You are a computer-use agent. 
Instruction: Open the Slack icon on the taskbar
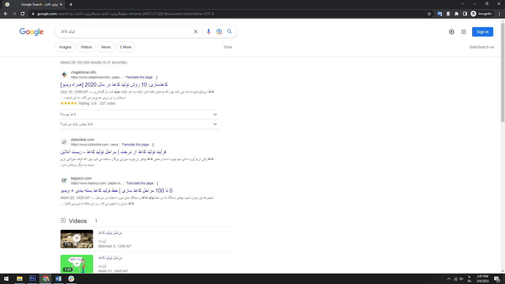tap(71, 279)
